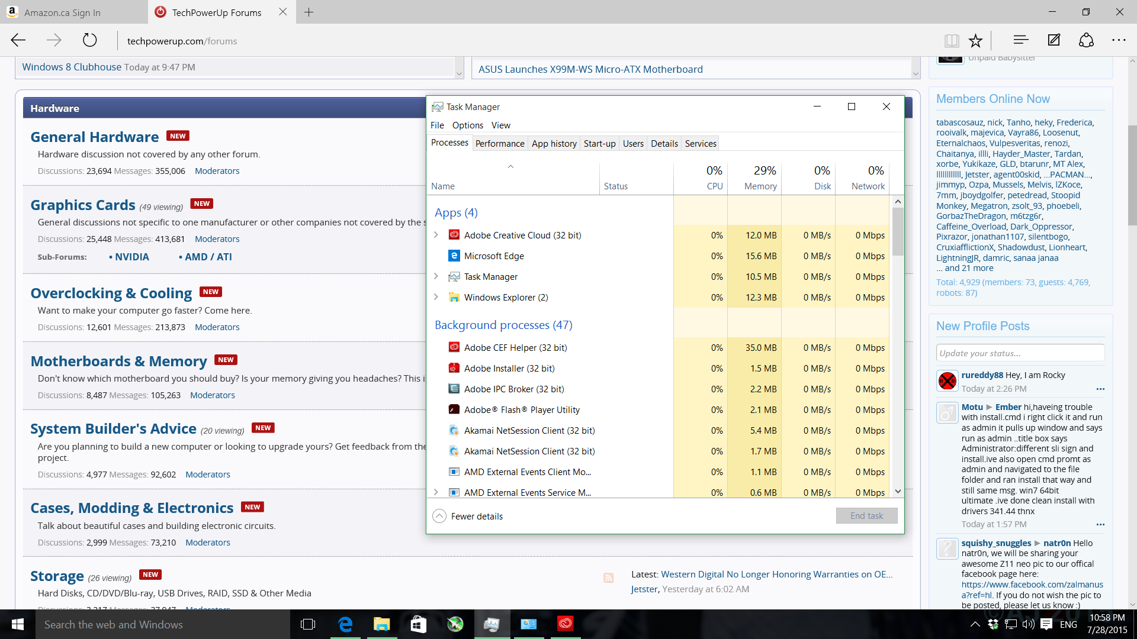Click the Edge Share icon
The height and width of the screenshot is (639, 1137).
[x=1086, y=40]
